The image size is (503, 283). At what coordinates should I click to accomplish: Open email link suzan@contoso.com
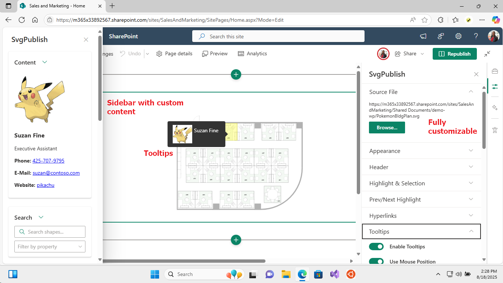pos(56,173)
